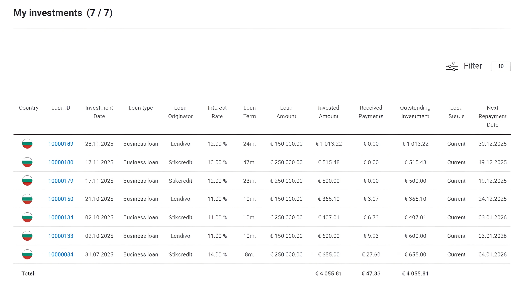Image resolution: width=520 pixels, height=289 pixels.
Task: Click the flag icon for loan 10000189
Action: pos(27,144)
